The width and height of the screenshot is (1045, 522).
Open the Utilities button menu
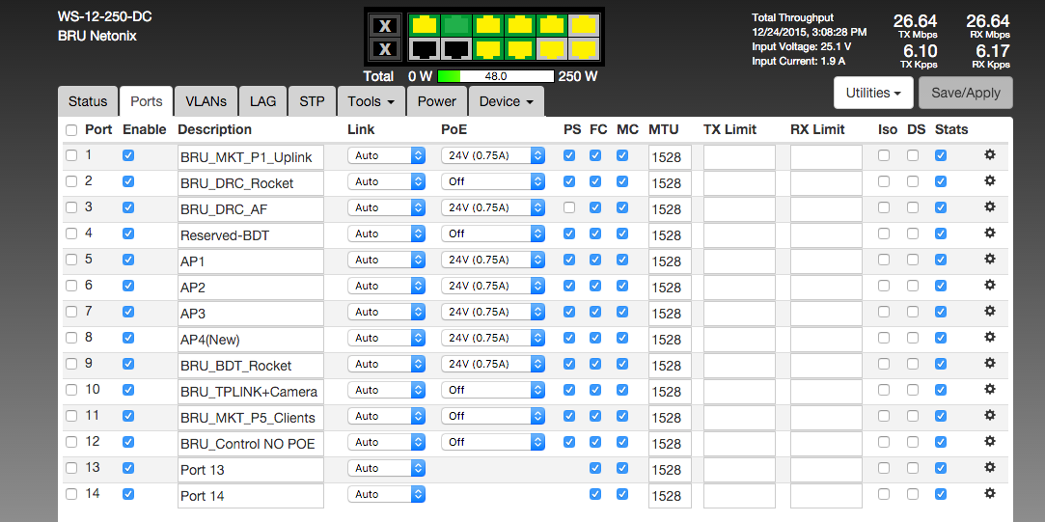point(873,93)
